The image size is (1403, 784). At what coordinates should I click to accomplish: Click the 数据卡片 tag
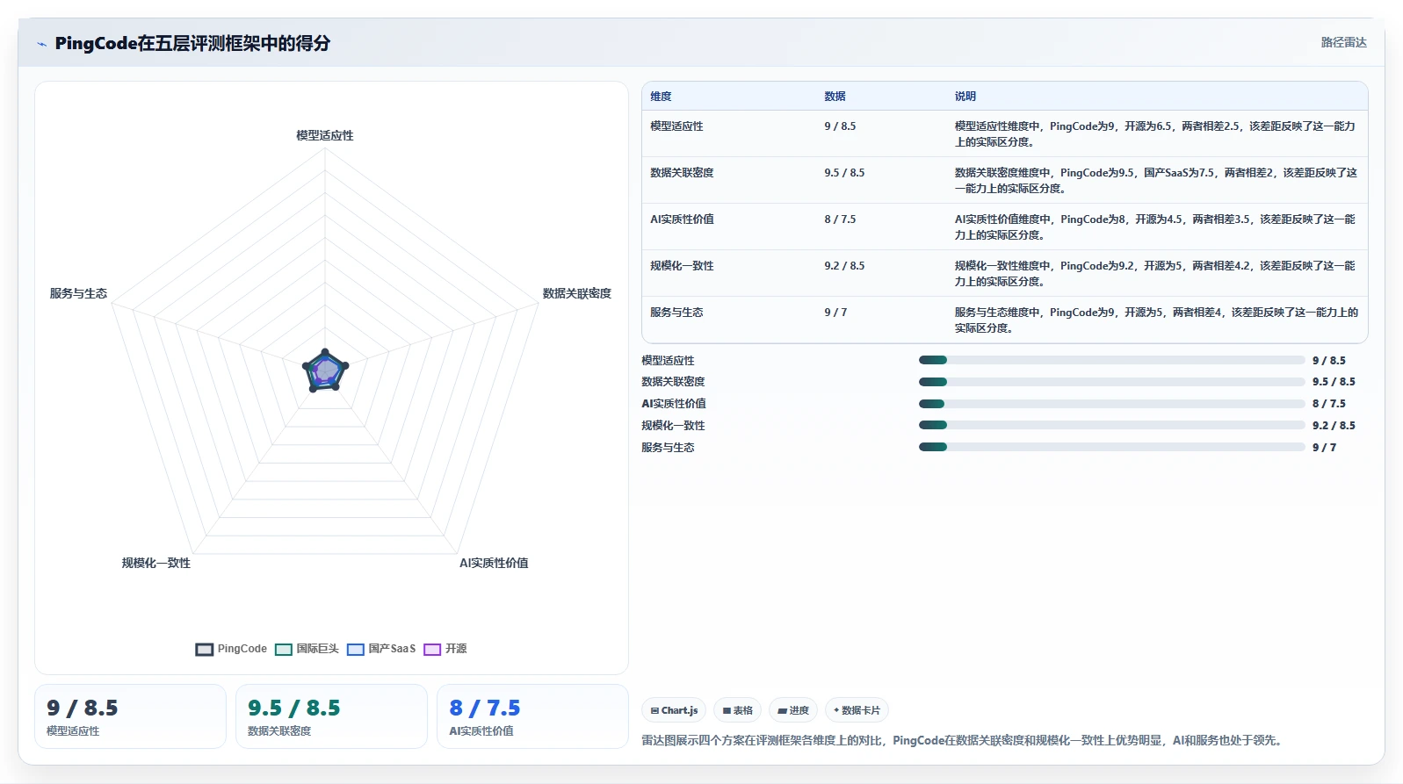[x=857, y=710]
